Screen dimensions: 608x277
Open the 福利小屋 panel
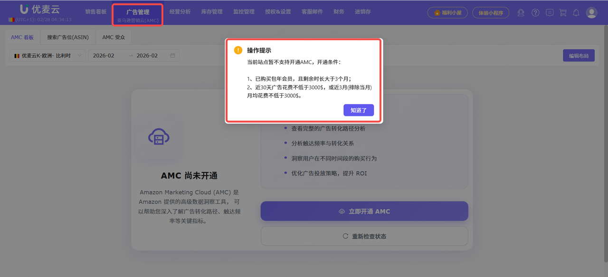click(x=447, y=12)
